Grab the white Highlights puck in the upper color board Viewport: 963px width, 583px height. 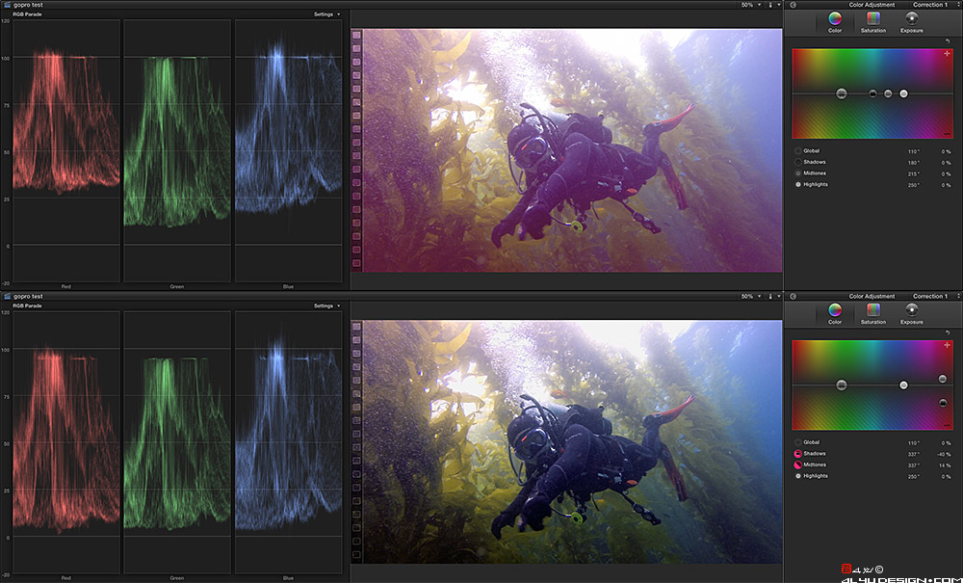[903, 93]
